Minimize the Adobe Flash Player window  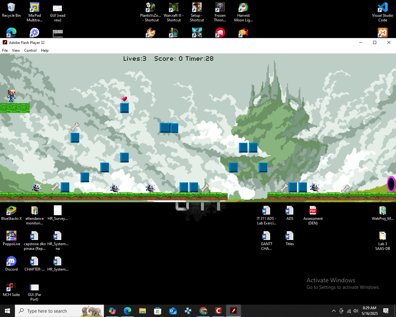click(360, 42)
